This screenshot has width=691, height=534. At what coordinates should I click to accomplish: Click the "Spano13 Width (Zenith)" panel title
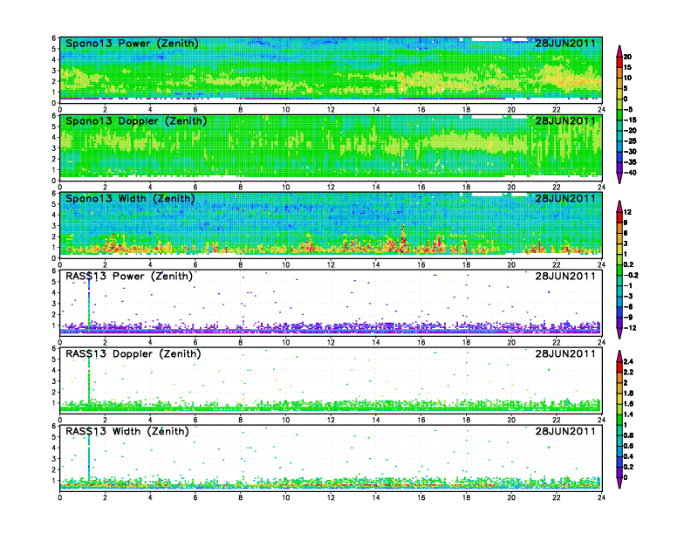130,199
